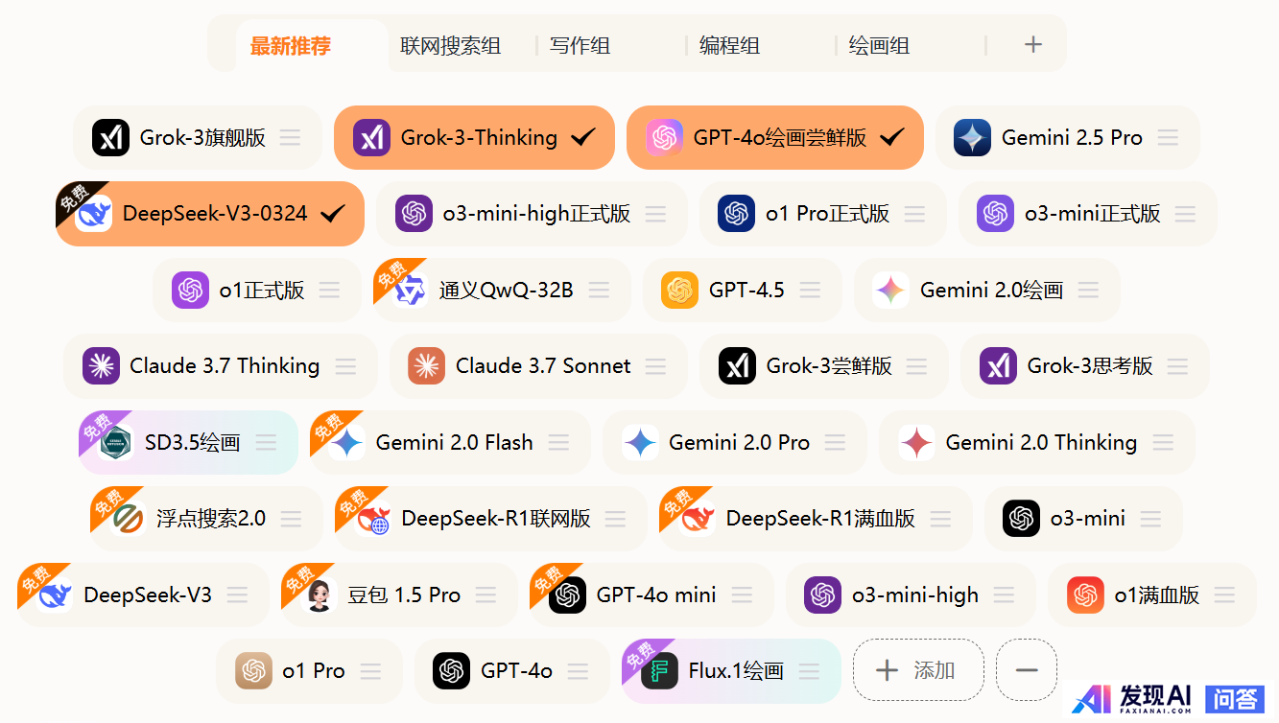The width and height of the screenshot is (1279, 723).
Task: Click the Claude 3.7 Thinking purple icon
Action: [x=101, y=366]
